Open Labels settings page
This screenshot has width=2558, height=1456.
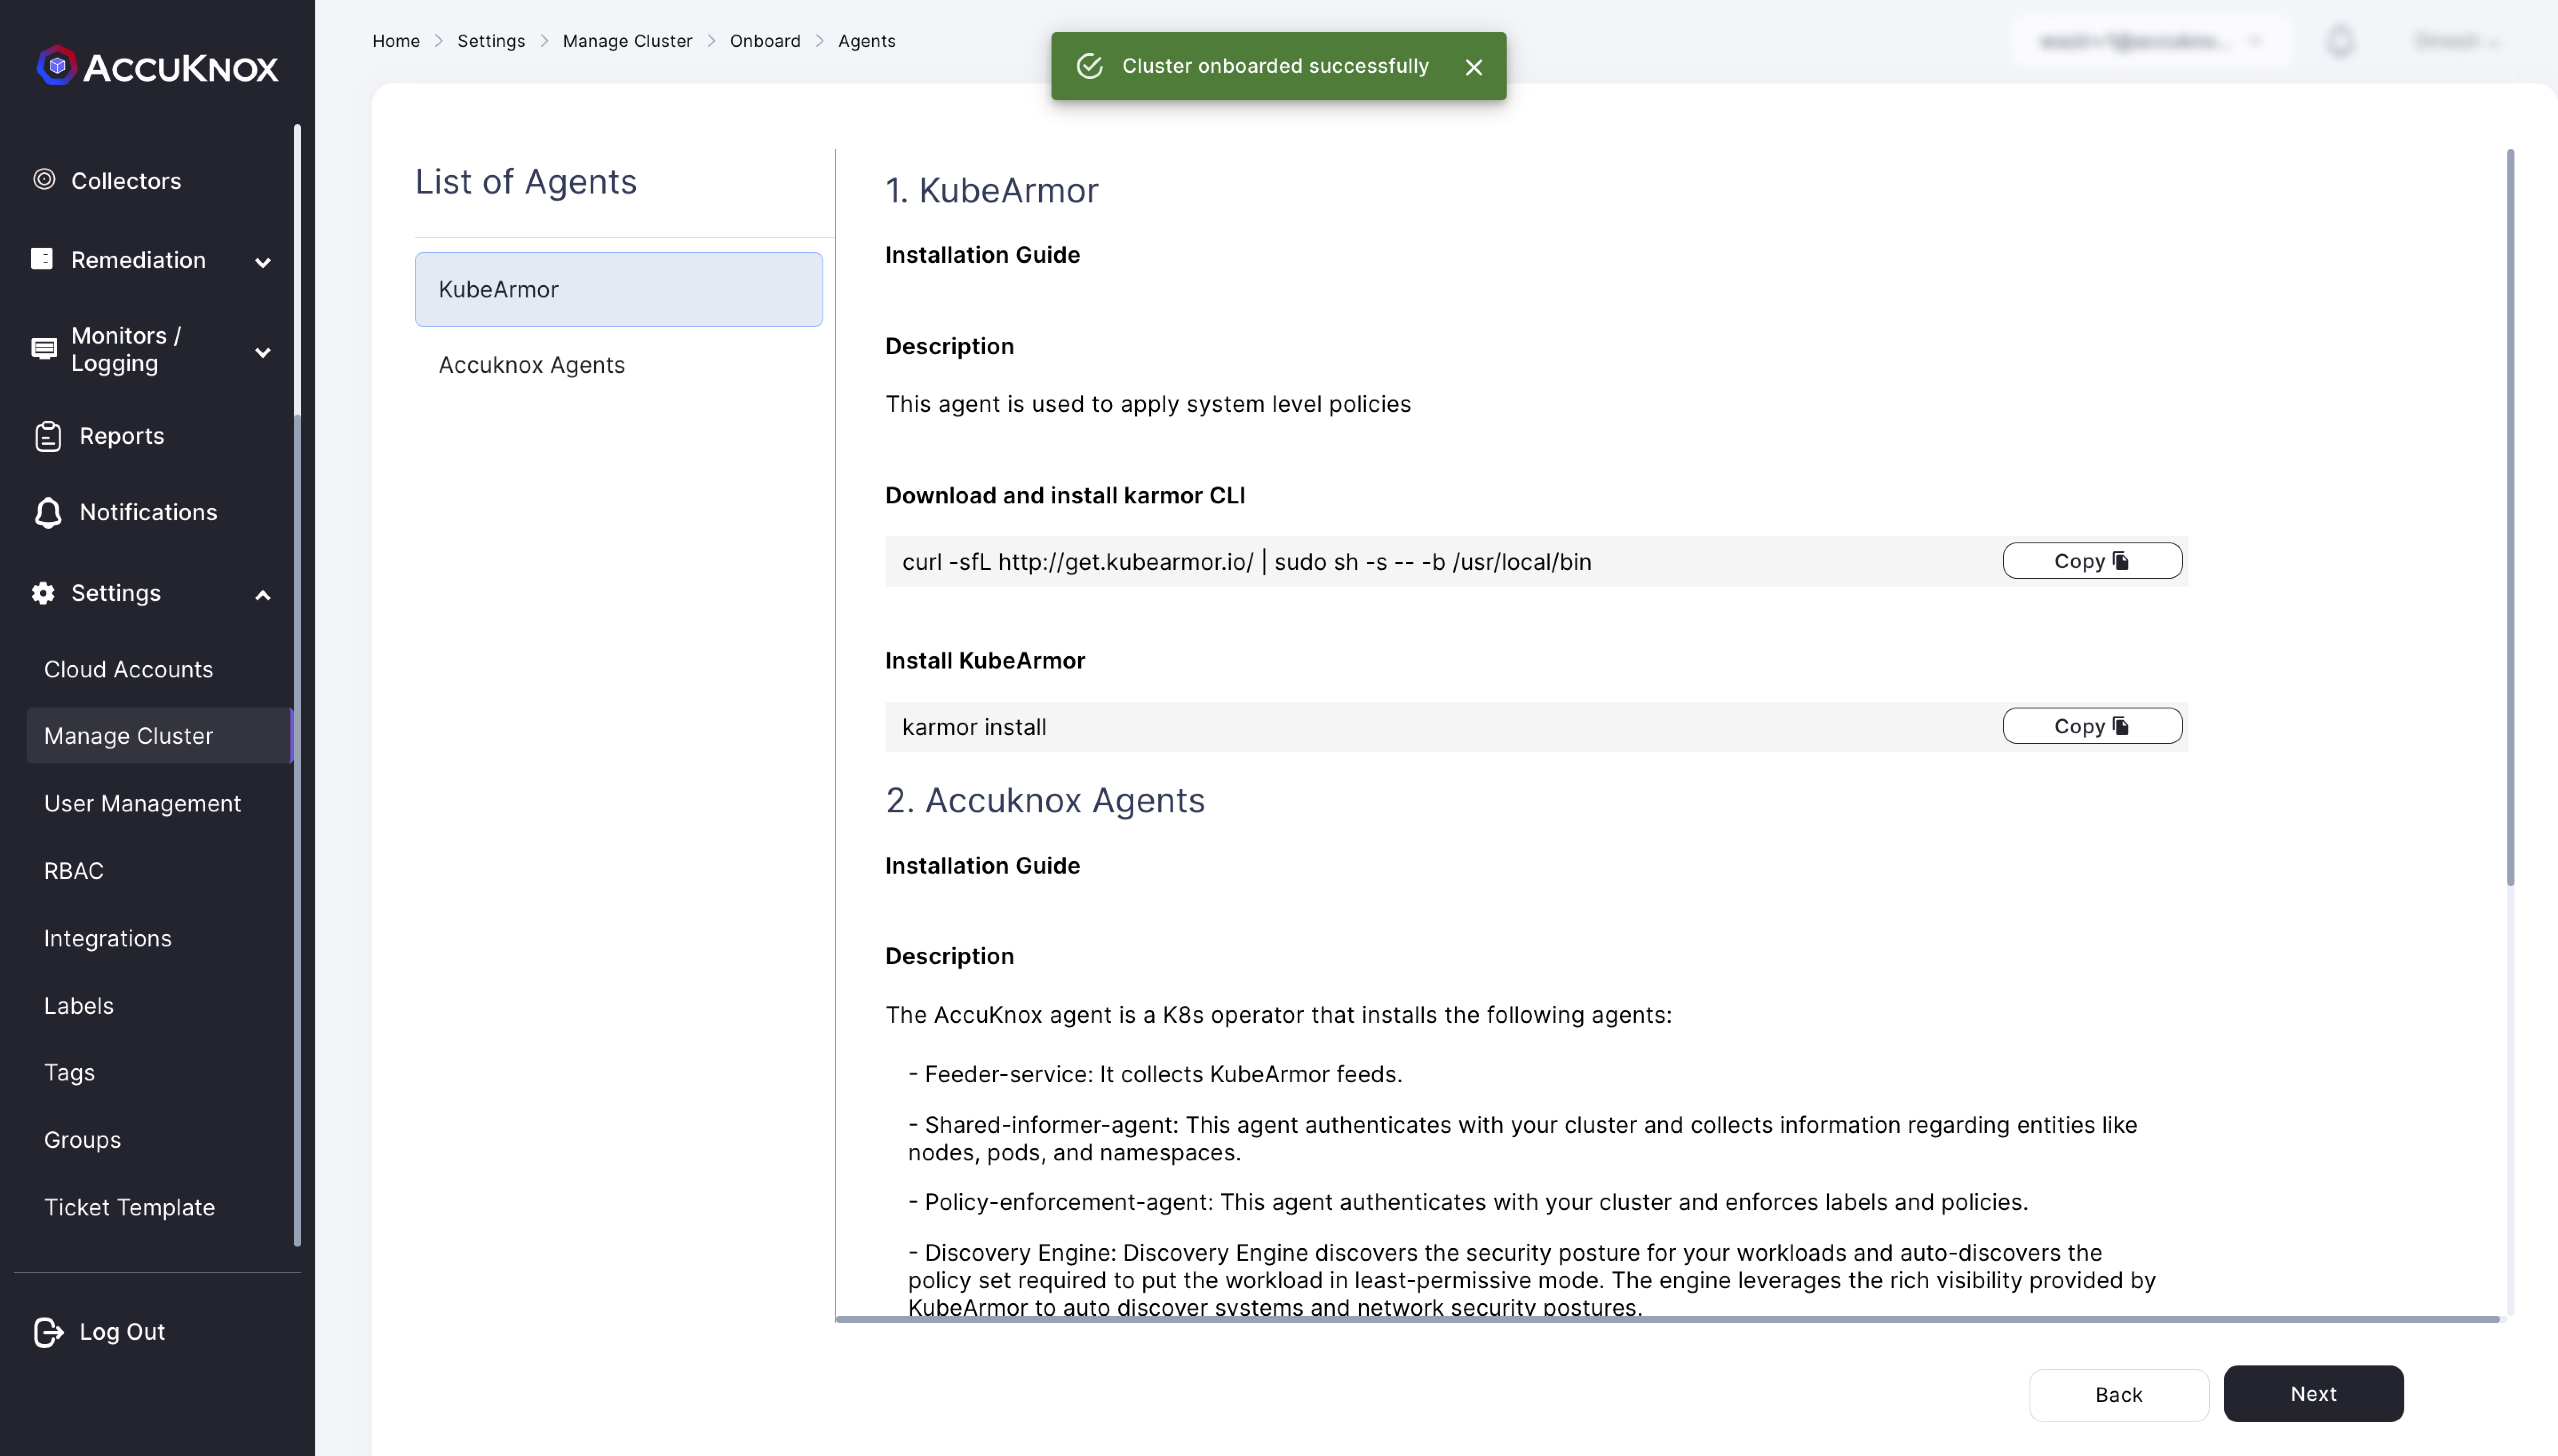(79, 1005)
